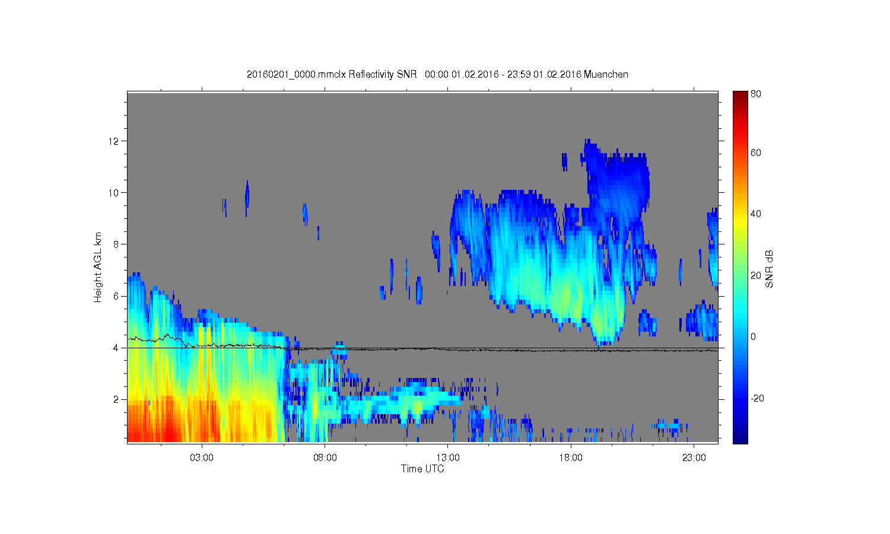Select the 13:00 time tick label
890x534 pixels.
tap(448, 457)
